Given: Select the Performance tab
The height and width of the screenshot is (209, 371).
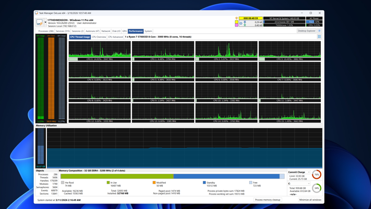Looking at the screenshot, I should (136, 31).
